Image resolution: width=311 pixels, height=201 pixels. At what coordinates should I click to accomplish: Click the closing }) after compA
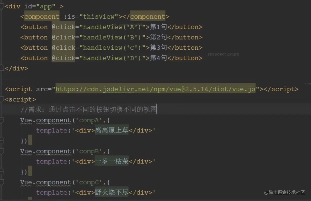point(24,141)
